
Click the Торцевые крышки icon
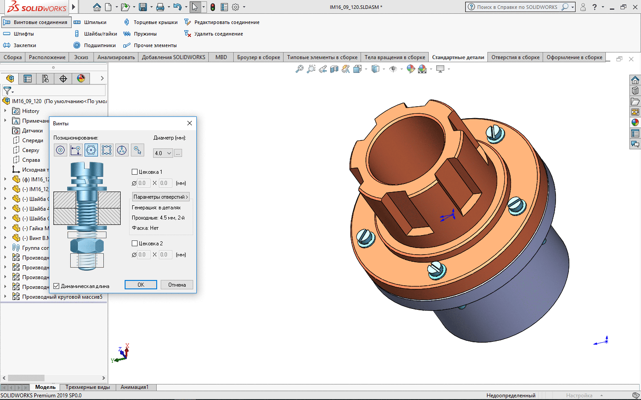[x=127, y=22]
